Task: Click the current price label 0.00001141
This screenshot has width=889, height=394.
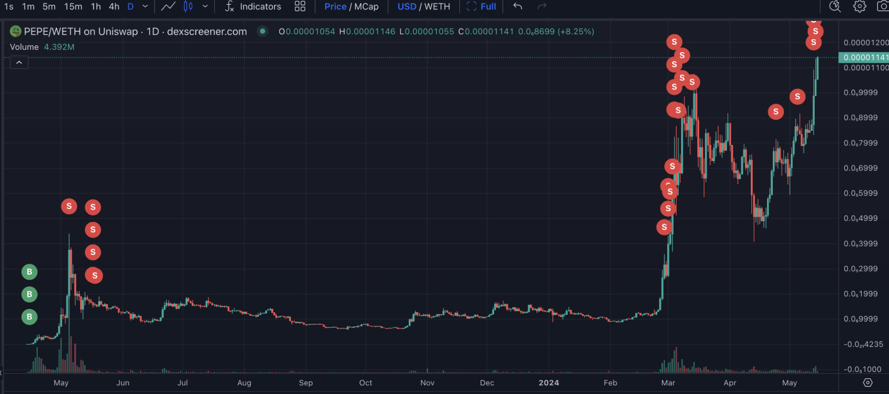Action: coord(863,57)
